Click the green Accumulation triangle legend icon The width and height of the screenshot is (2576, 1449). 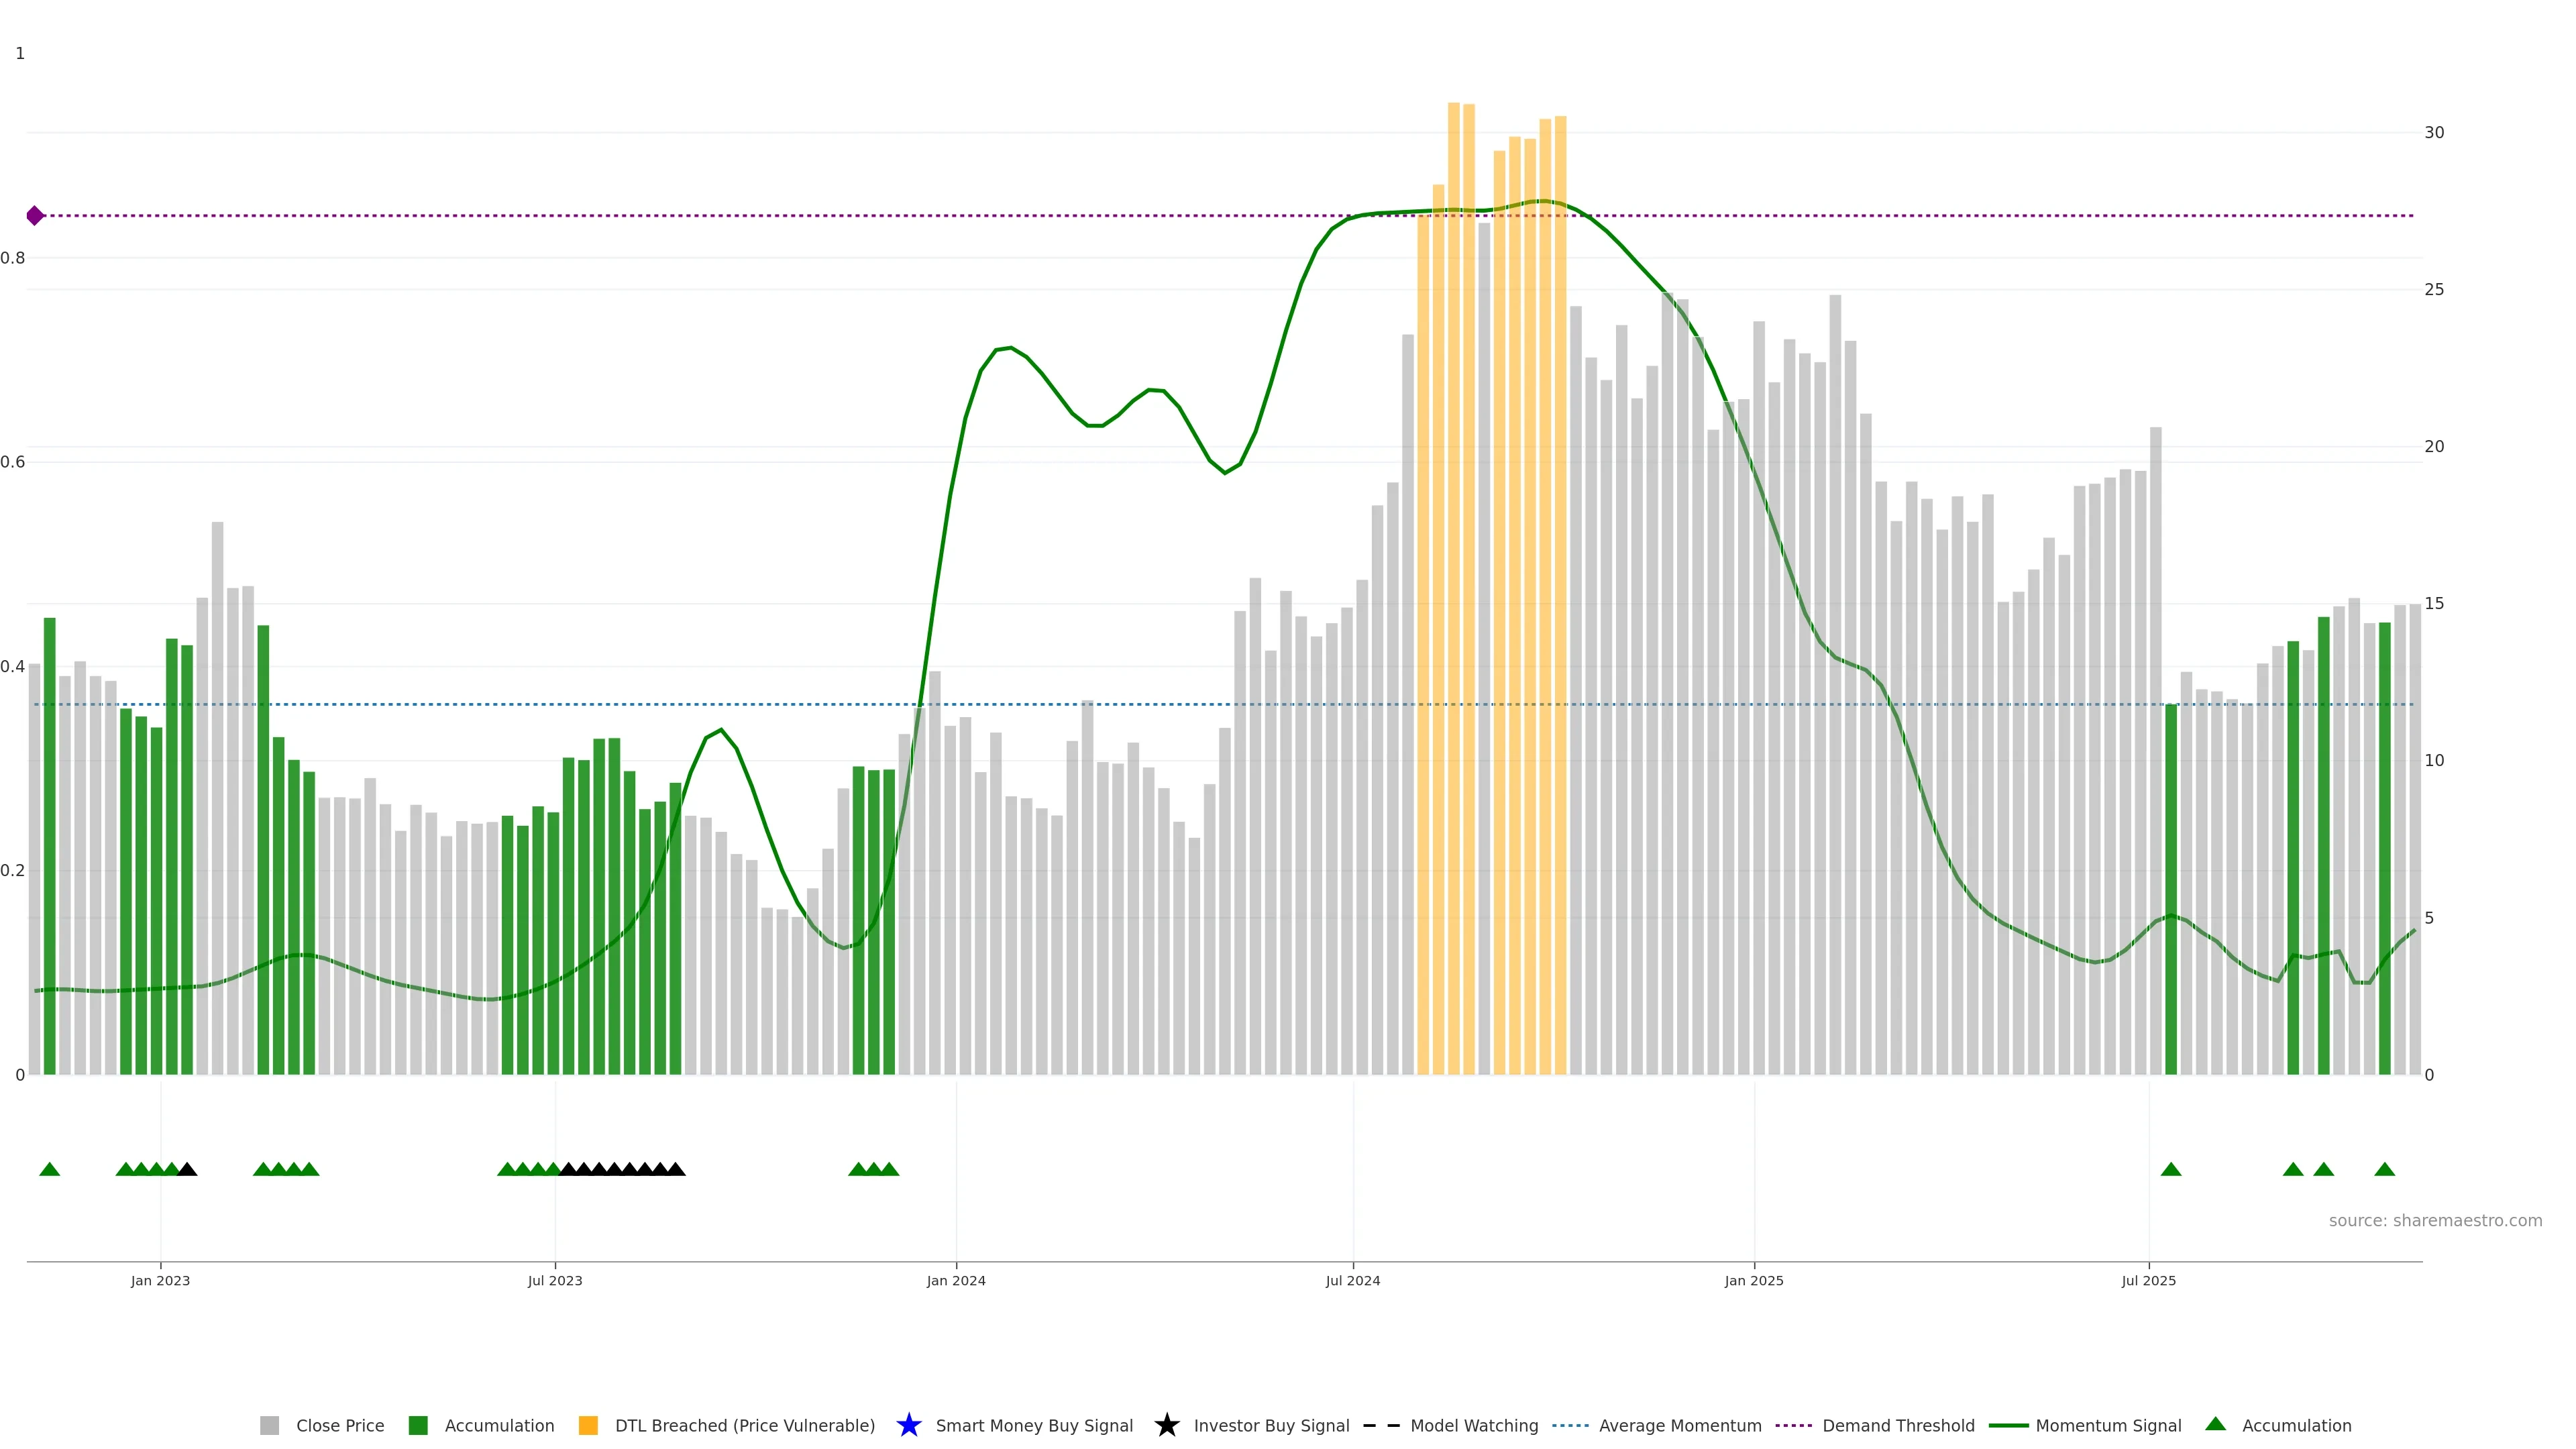pyautogui.click(x=2215, y=1424)
